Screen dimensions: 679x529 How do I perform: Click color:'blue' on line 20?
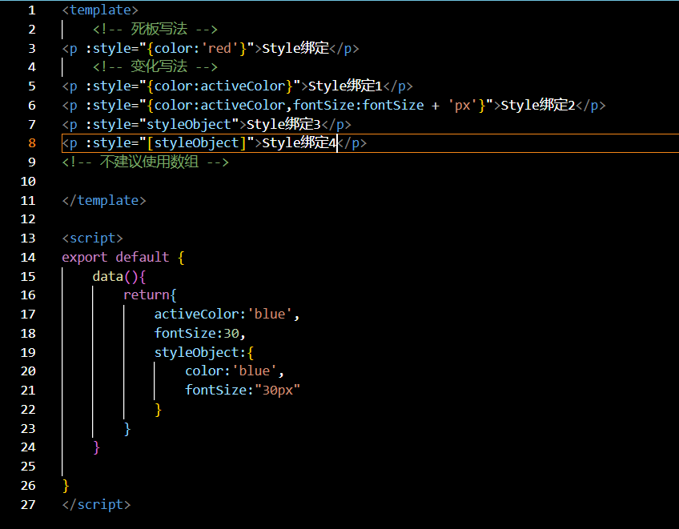[231, 371]
